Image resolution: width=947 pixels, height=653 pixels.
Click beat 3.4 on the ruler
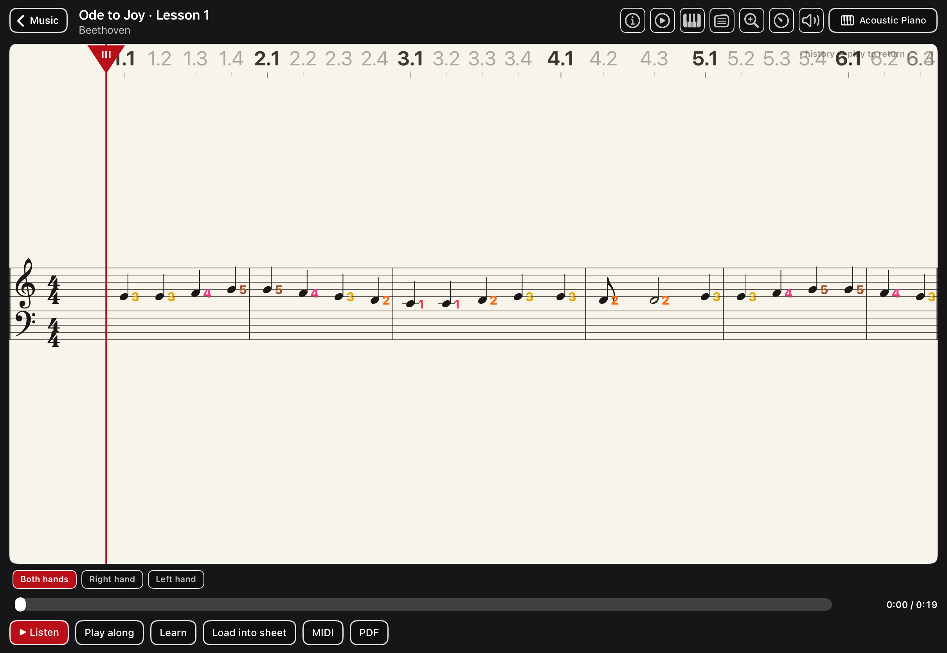point(518,59)
